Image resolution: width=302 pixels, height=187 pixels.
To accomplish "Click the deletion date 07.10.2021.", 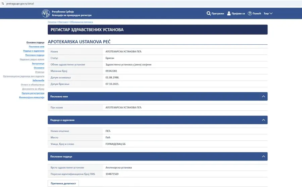I will pyautogui.click(x=112, y=84).
